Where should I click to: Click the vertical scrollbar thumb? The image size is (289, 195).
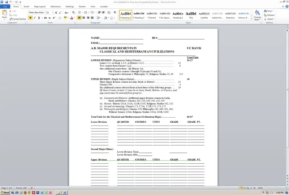(x=287, y=89)
